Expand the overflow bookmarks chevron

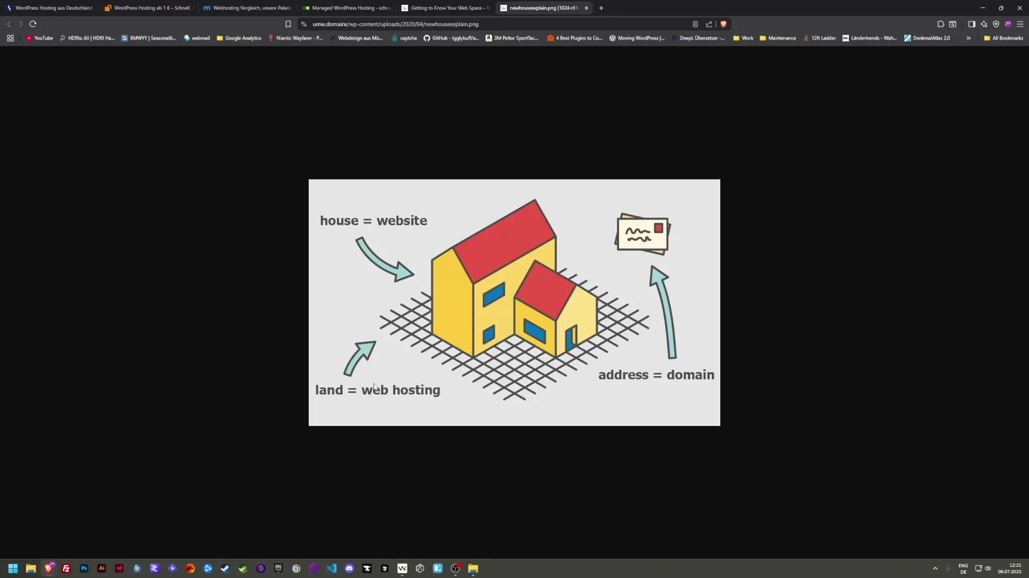968,38
